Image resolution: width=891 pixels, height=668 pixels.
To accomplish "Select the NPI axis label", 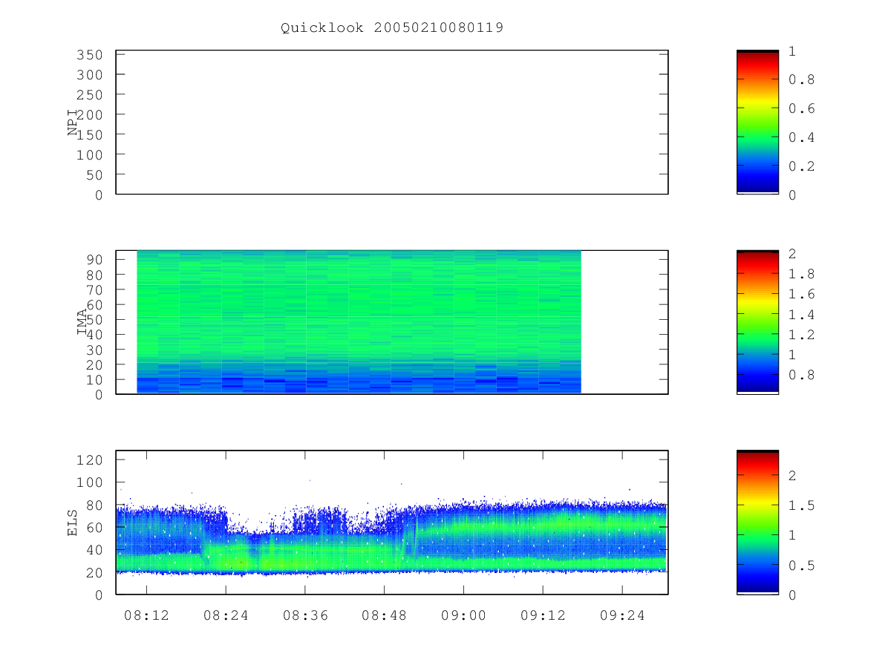I will pyautogui.click(x=73, y=122).
